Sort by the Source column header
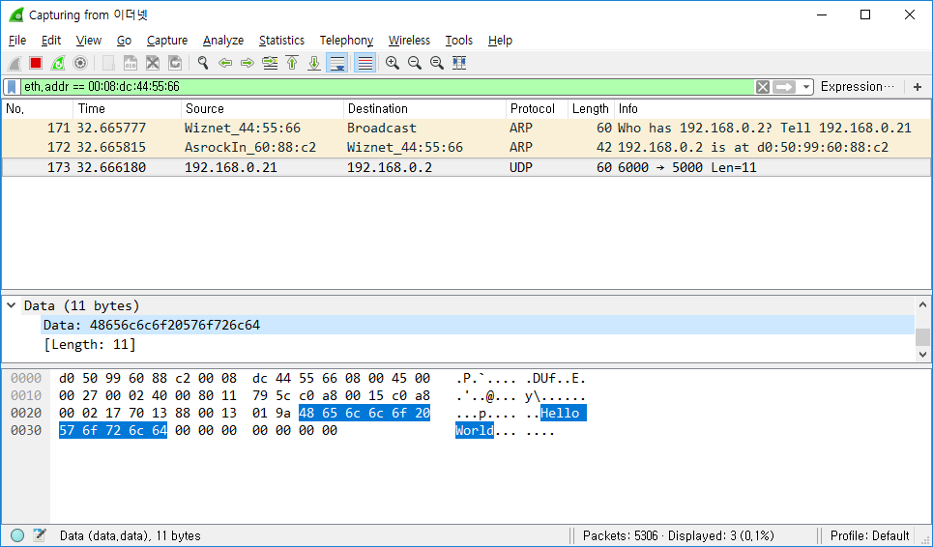 pos(262,109)
